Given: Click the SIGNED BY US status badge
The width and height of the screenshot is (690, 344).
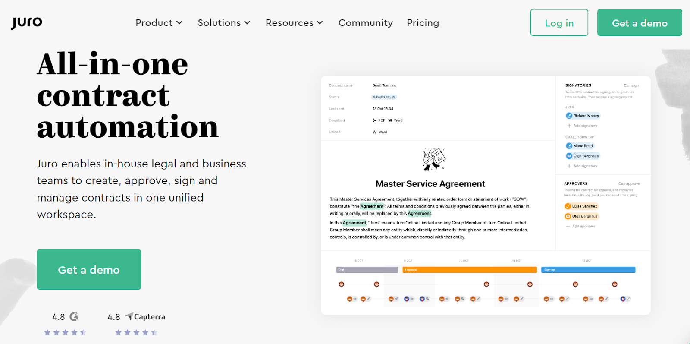Looking at the screenshot, I should pos(384,97).
